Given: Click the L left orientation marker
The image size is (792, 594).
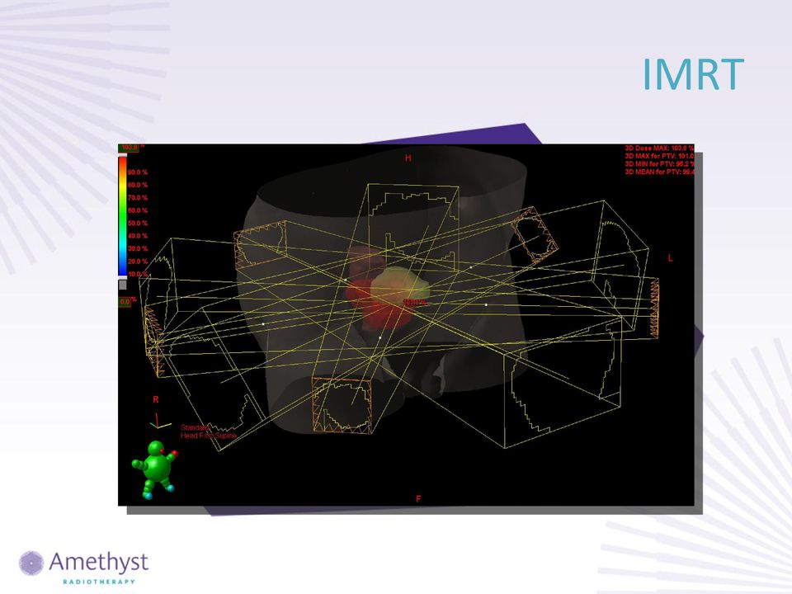Looking at the screenshot, I should [670, 258].
